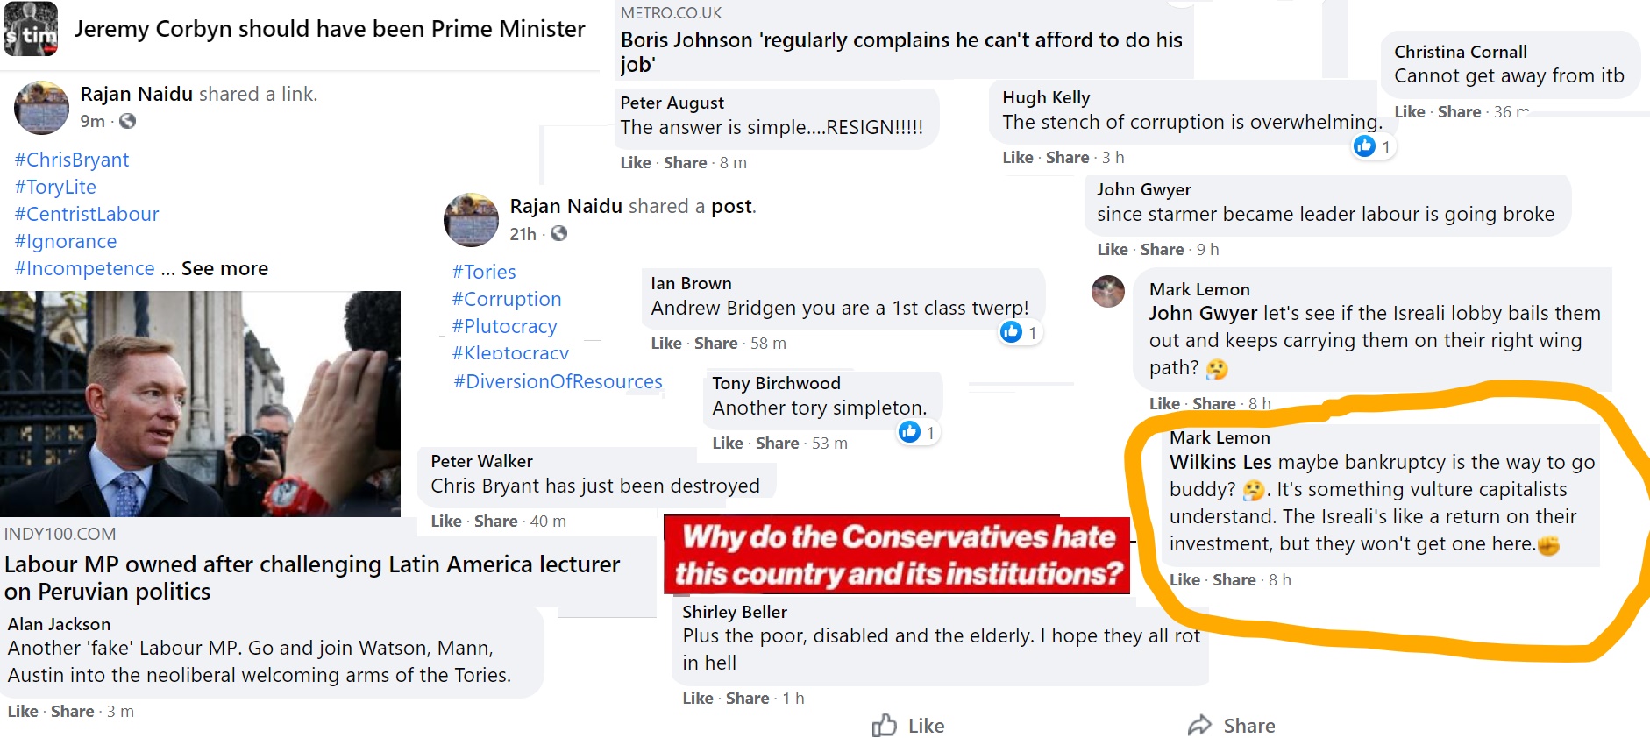The width and height of the screenshot is (1650, 738).
Task: Click the globe privacy icon beside 21h
Action: [558, 233]
